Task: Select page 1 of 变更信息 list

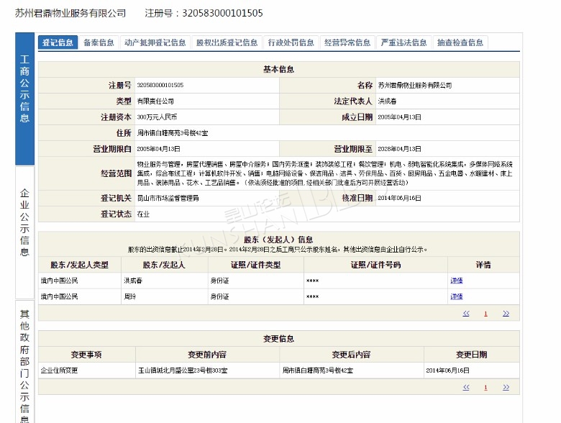Action: (486, 388)
